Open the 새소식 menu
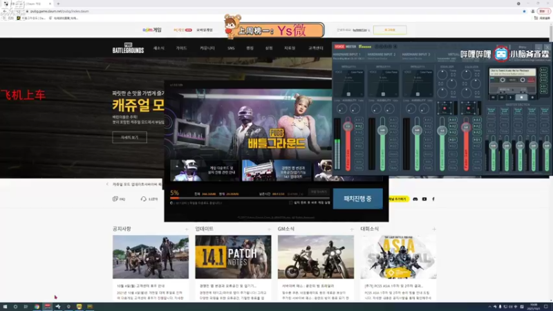Image resolution: width=553 pixels, height=311 pixels. [x=159, y=48]
